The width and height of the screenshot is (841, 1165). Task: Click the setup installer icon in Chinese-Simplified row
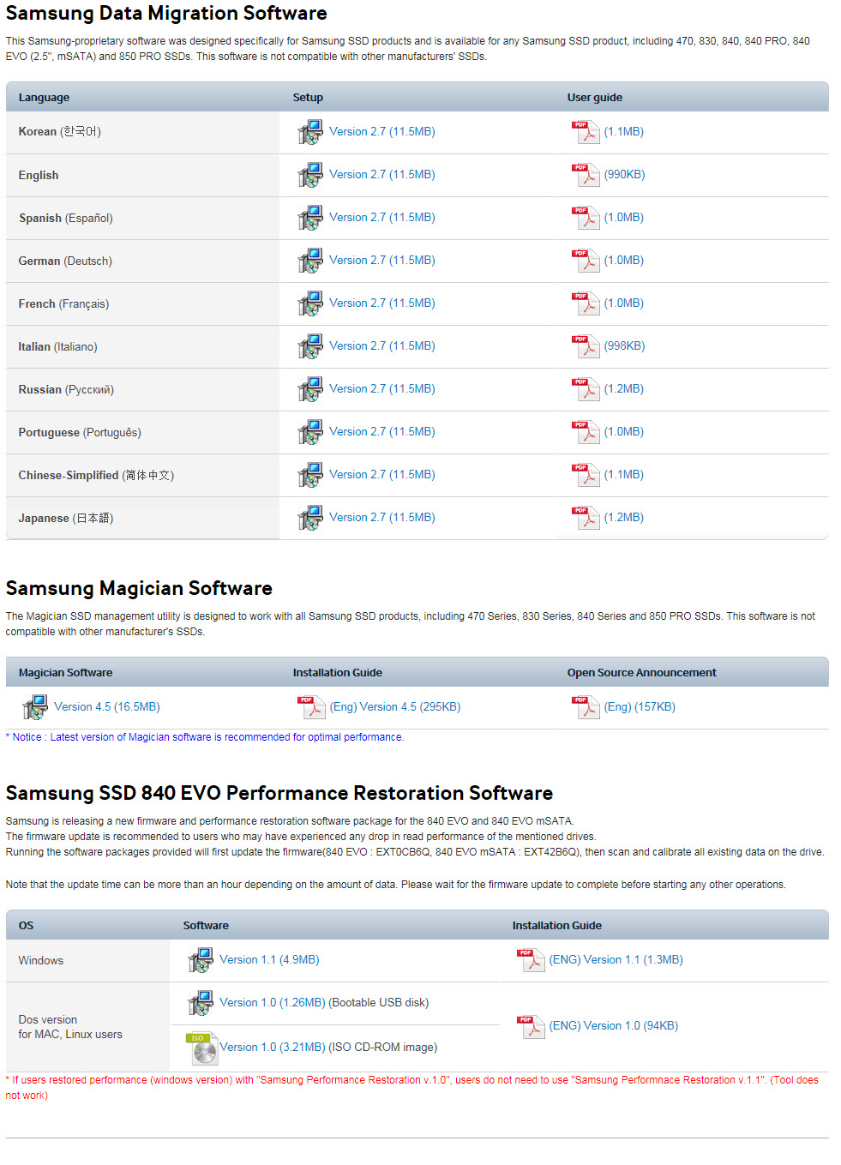(310, 475)
